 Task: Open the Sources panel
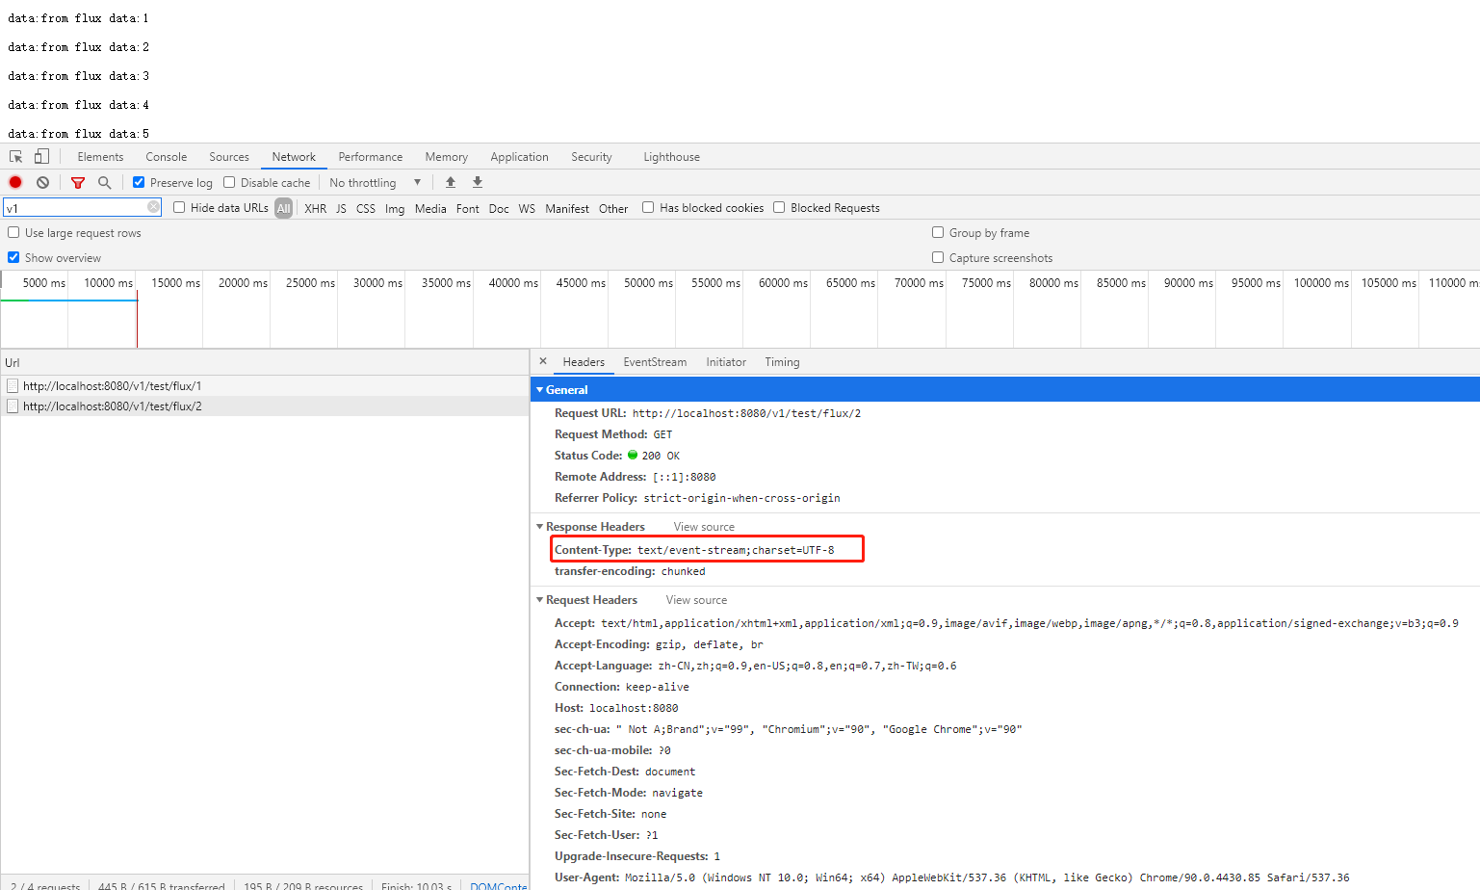pos(229,157)
